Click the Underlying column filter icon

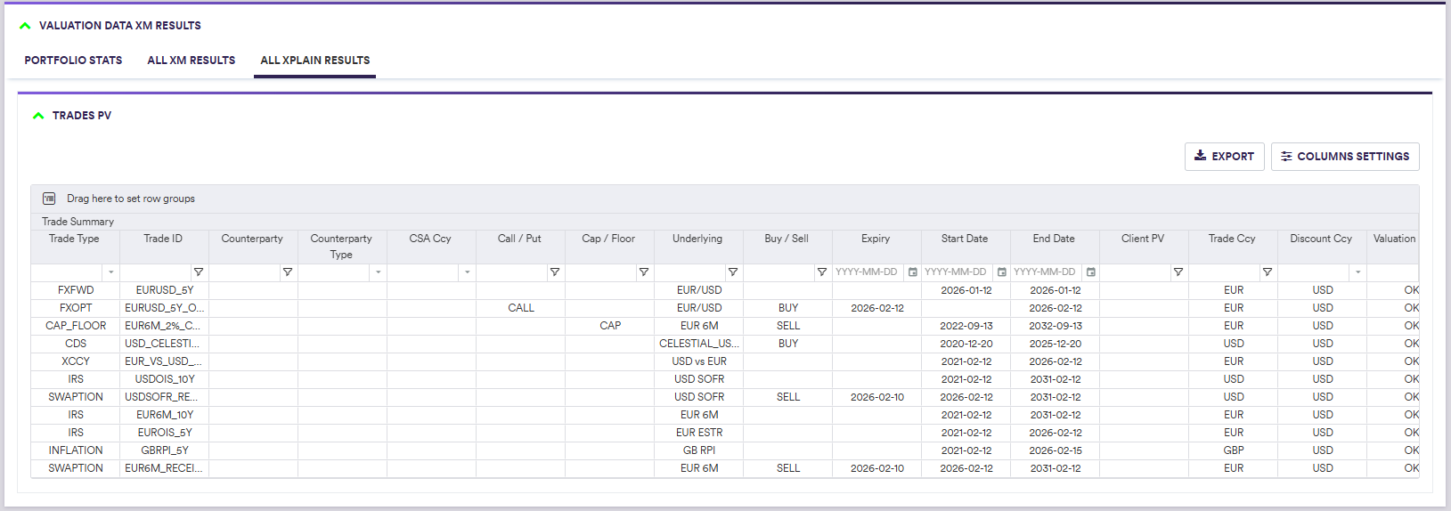pyautogui.click(x=733, y=272)
